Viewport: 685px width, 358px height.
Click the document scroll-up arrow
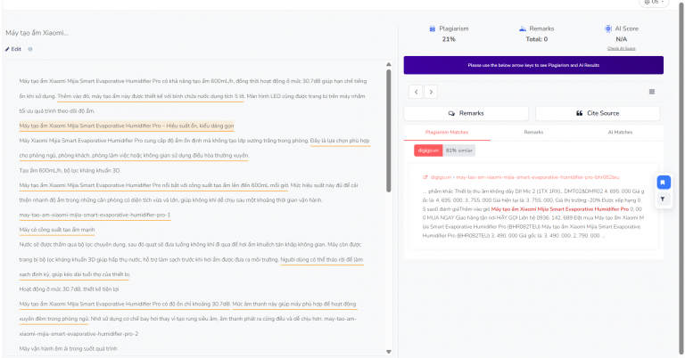coord(388,64)
